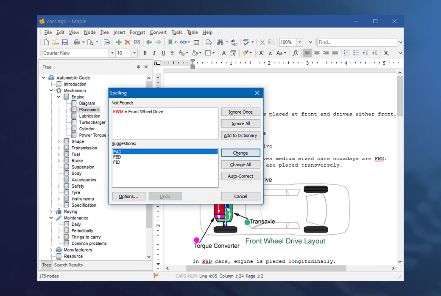Copy using the two-pages icon
The image size is (441, 296).
[271, 42]
